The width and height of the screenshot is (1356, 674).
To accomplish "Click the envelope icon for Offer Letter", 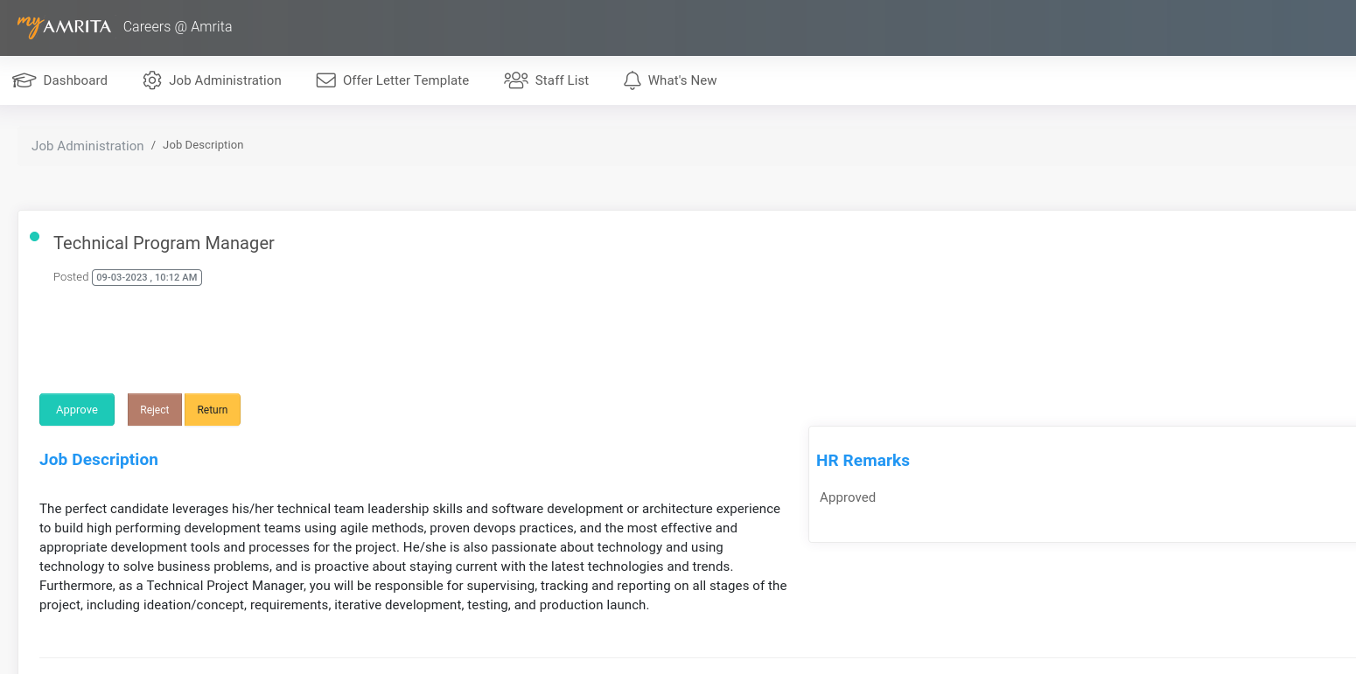I will pyautogui.click(x=326, y=80).
